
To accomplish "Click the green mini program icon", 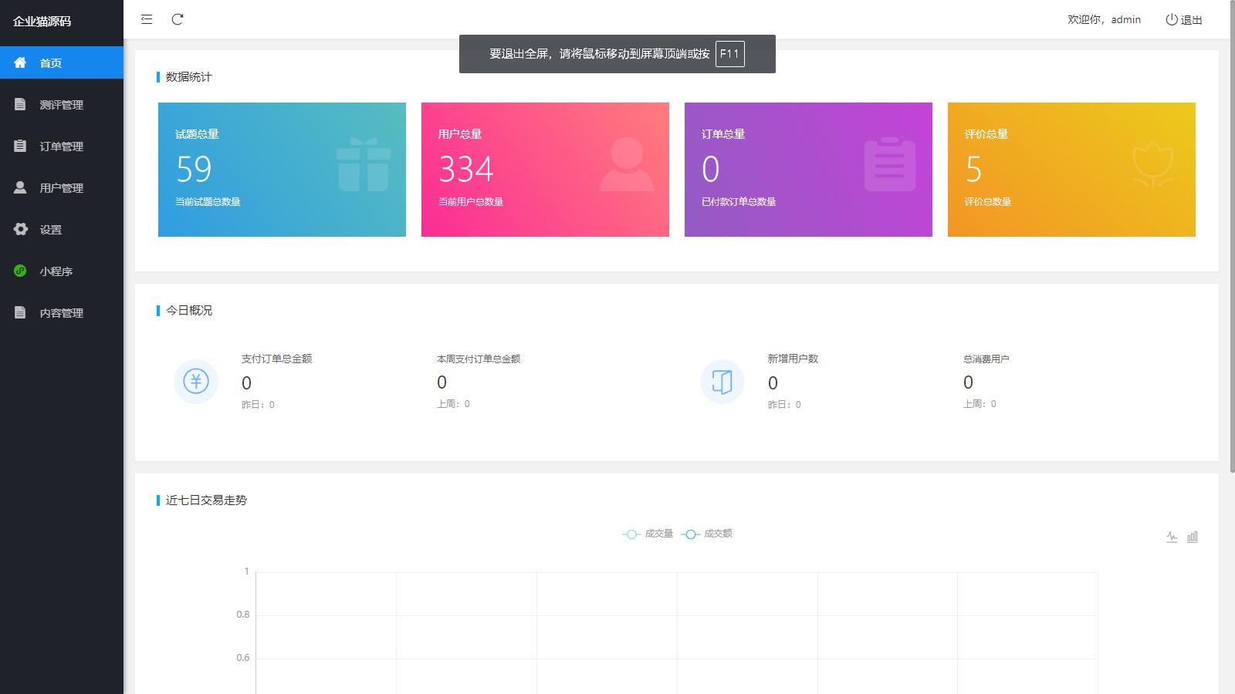I will pos(21,271).
